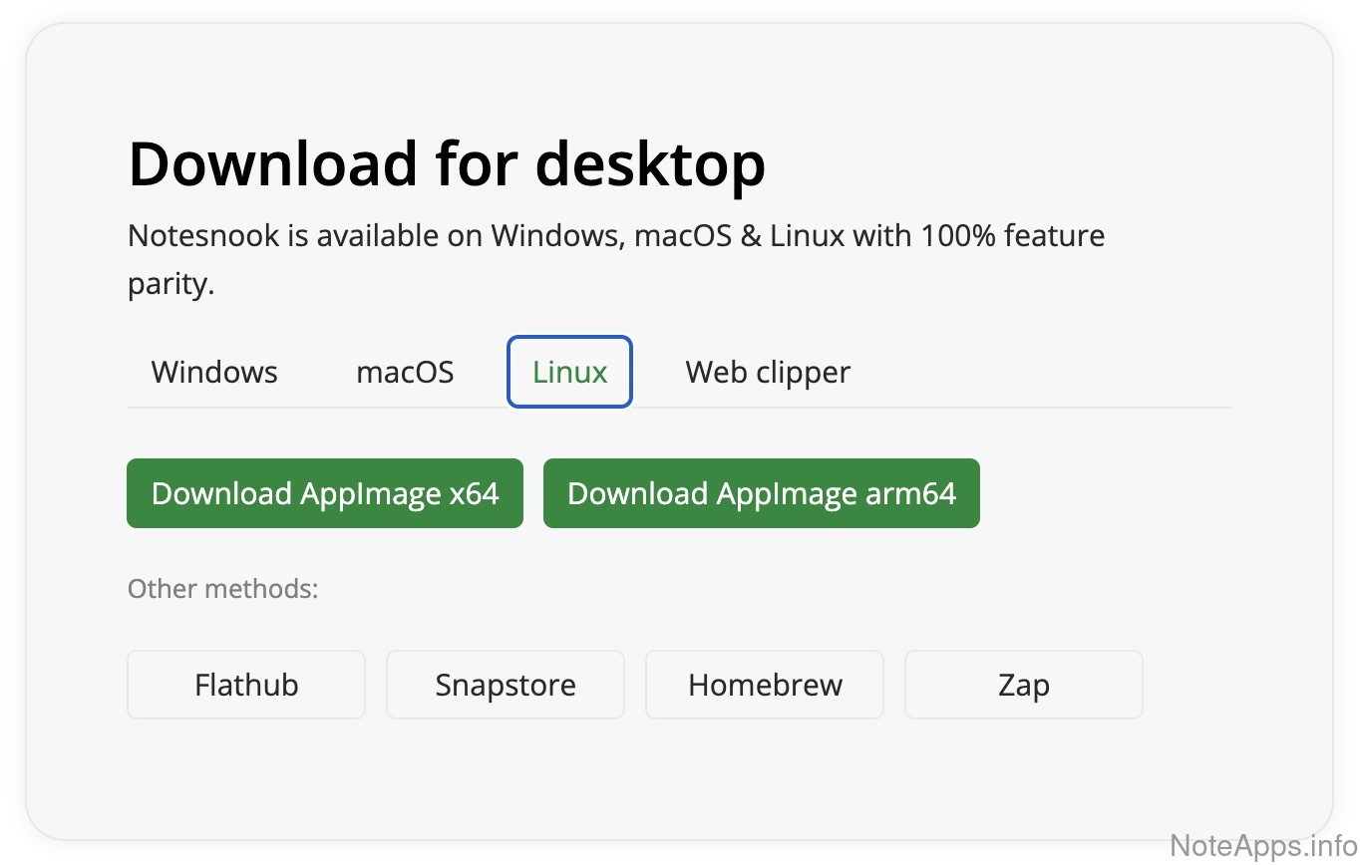Select Homebrew install method
Viewport: 1360px width, 865px height.
(765, 686)
